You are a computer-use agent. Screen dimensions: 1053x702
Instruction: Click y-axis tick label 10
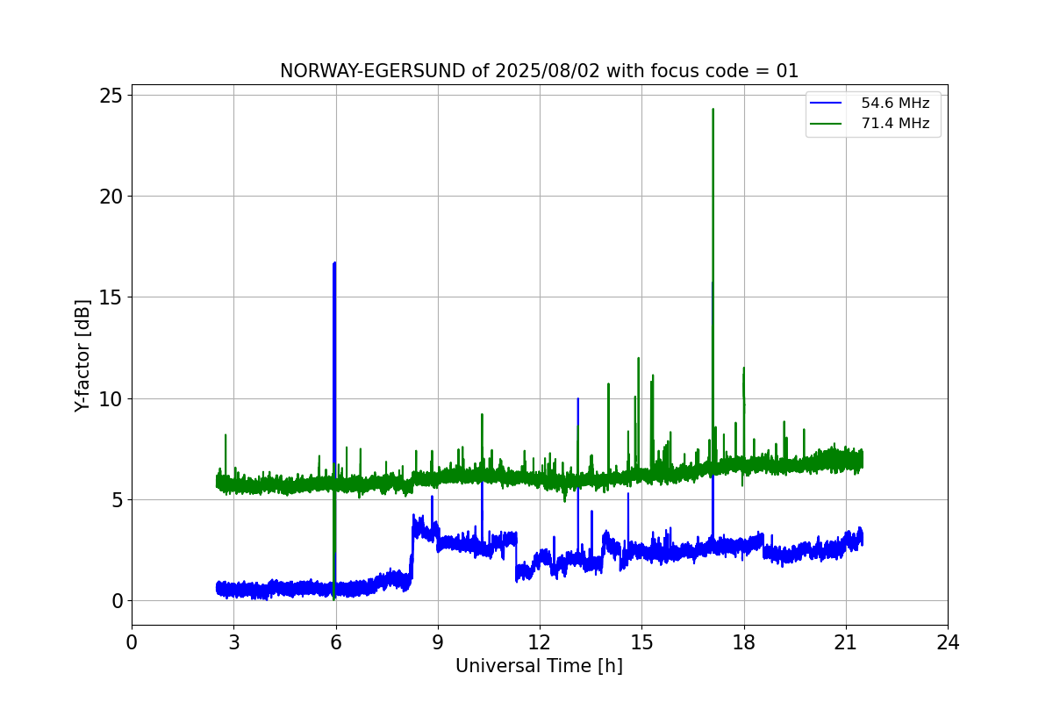(x=112, y=398)
